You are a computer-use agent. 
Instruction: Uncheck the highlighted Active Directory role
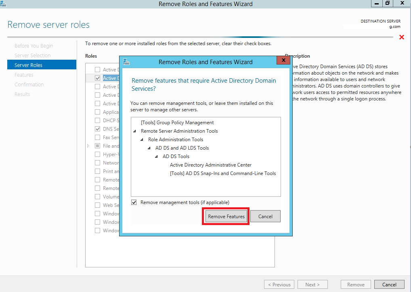[97, 78]
